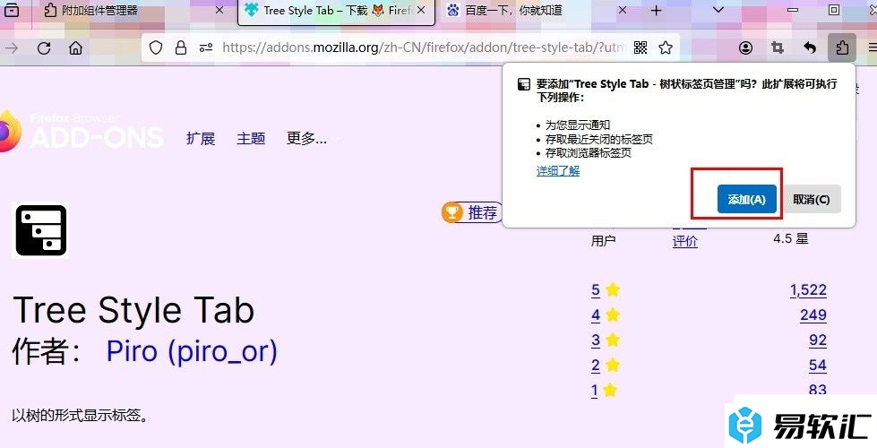877x448 pixels.
Task: Open the Firefox account icon
Action: (745, 48)
